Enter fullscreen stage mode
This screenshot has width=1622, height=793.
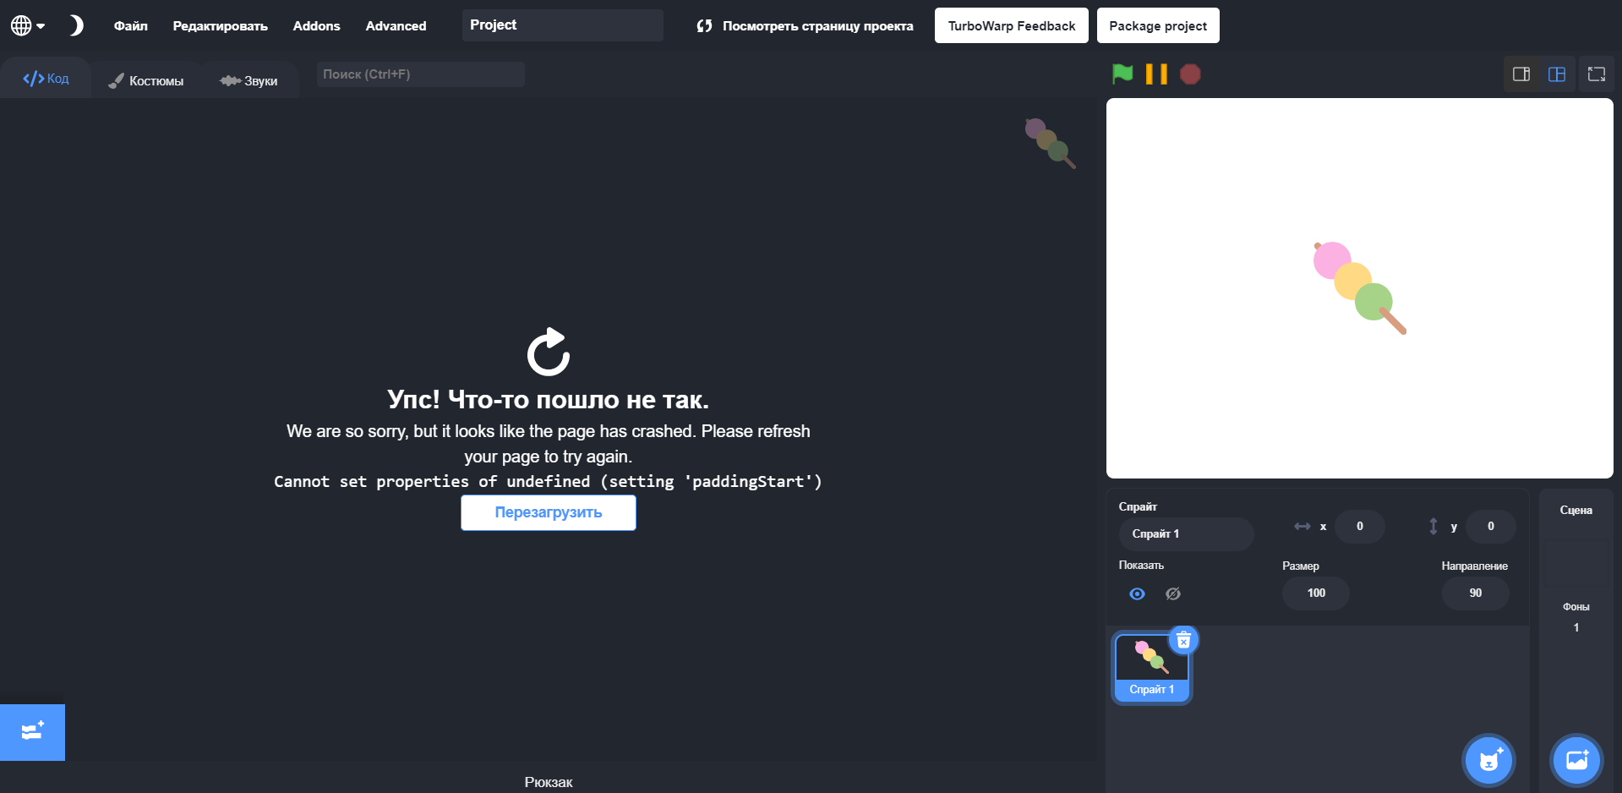[1597, 74]
